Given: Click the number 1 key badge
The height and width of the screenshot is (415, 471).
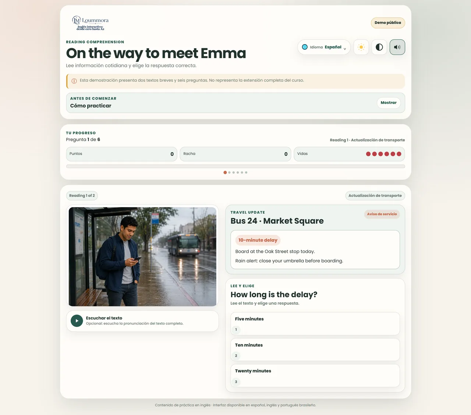Looking at the screenshot, I should coord(236,330).
